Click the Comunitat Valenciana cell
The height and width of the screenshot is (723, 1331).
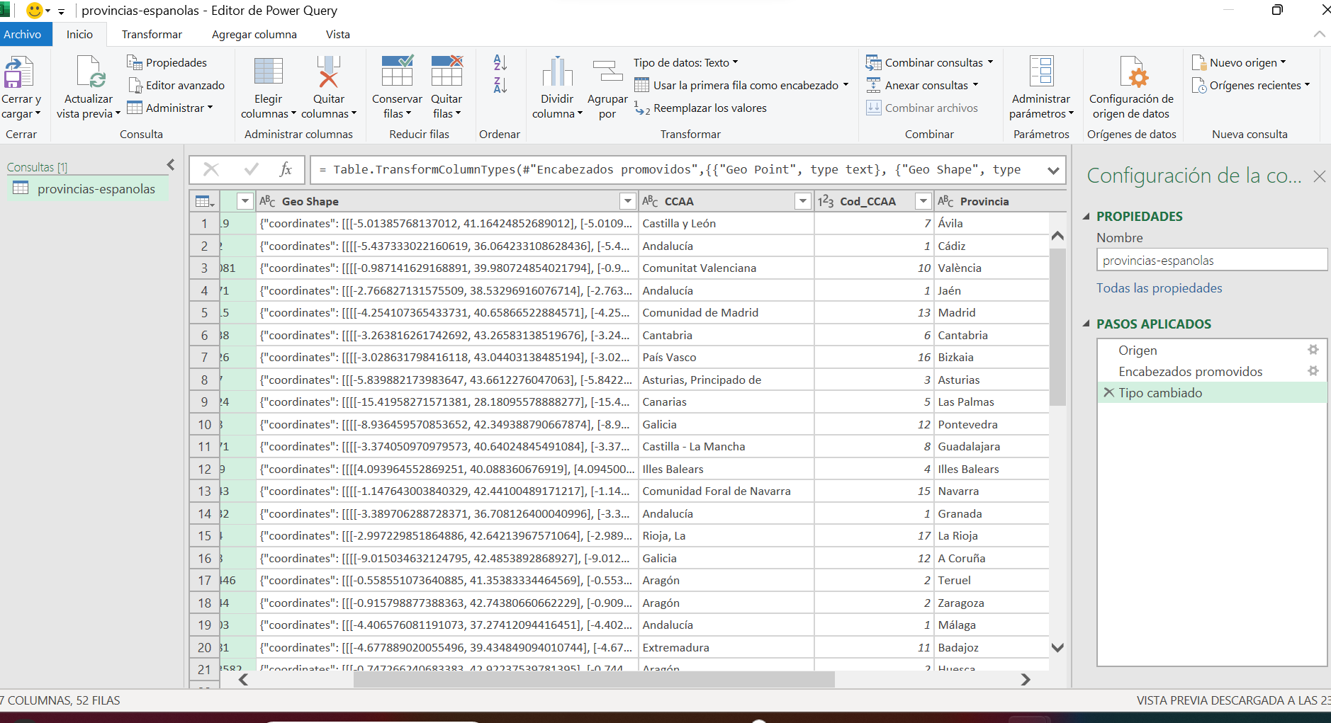coord(726,268)
